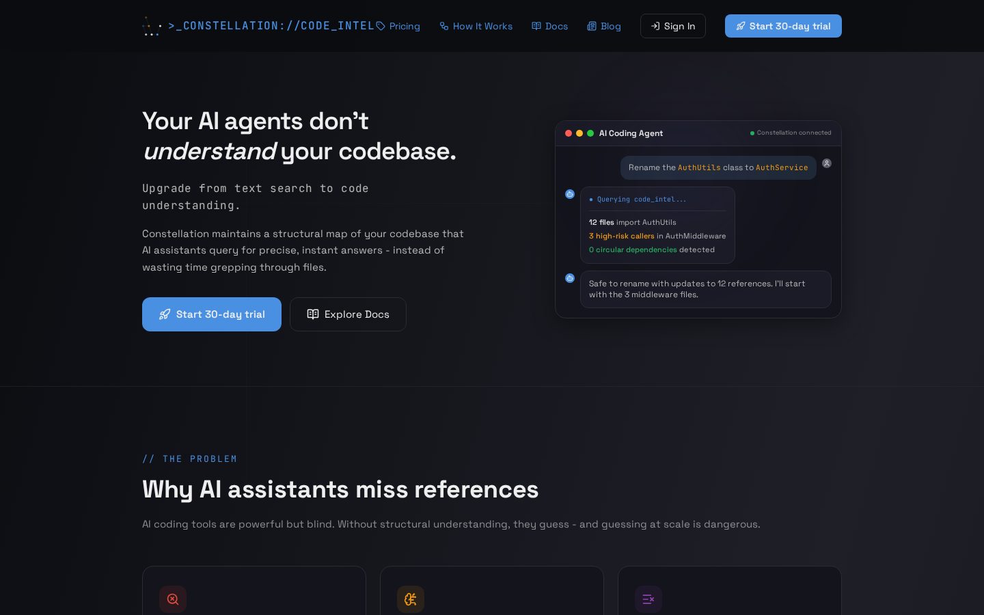This screenshot has width=984, height=615.
Task: Click the 'Why AI assistants miss references' heading
Action: coord(340,489)
